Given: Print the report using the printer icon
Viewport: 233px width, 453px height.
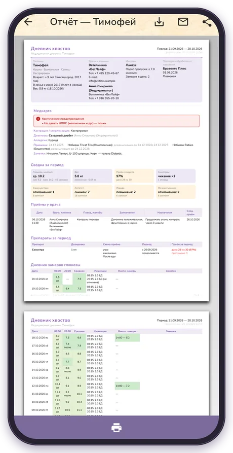Looking at the screenshot, I should (x=116, y=427).
